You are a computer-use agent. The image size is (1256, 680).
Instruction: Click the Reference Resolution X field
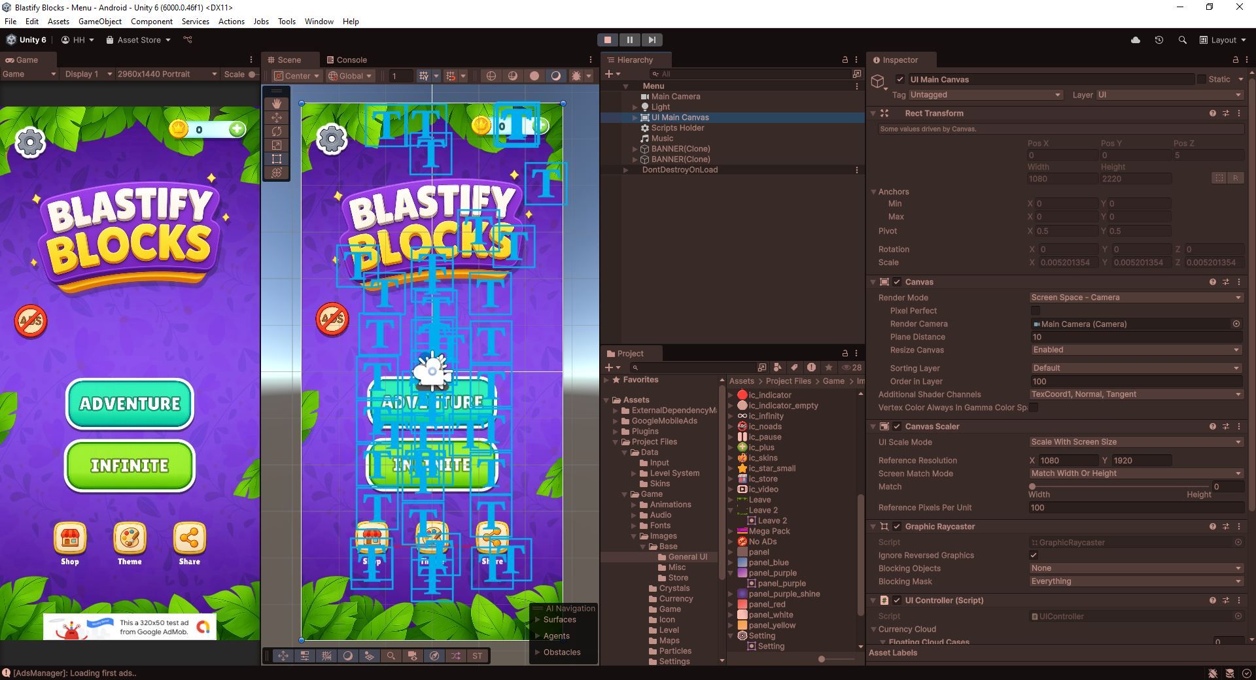(1068, 460)
